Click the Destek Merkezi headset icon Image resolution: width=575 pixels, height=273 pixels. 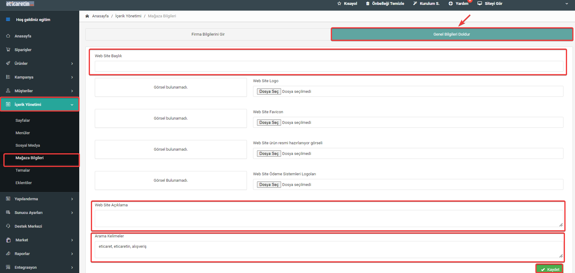[x=8, y=226]
